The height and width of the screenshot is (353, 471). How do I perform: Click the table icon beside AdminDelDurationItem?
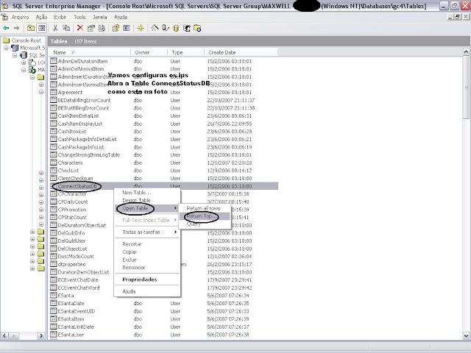54,60
